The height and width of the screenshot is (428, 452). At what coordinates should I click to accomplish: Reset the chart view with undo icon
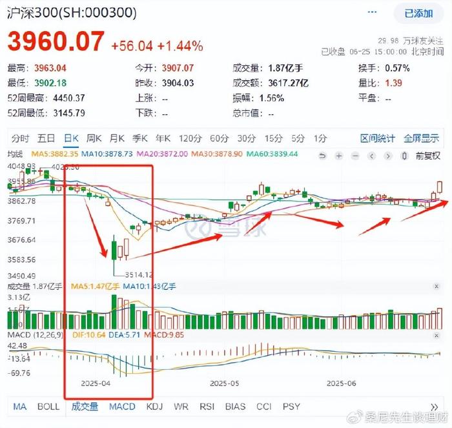(x=322, y=156)
